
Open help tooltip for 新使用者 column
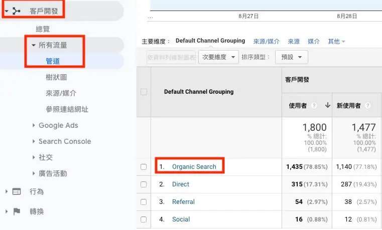[x=367, y=106]
